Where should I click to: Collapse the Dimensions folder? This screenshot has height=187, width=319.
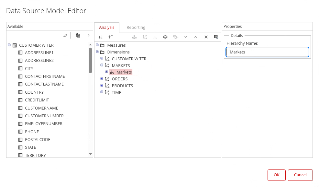pos(97,52)
